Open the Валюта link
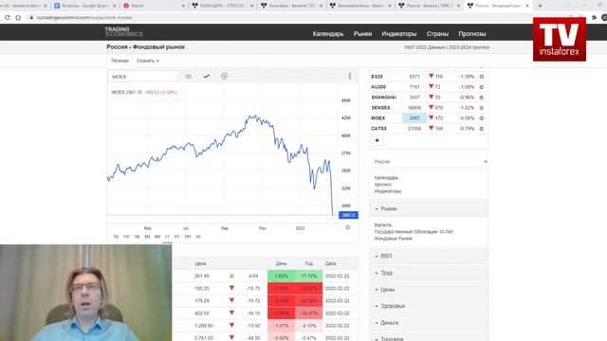Viewport: 607px width, 341px height. 382,225
